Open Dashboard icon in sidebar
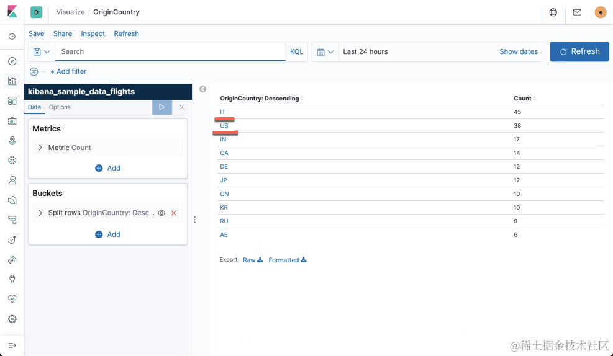This screenshot has height=356, width=613. [x=12, y=101]
